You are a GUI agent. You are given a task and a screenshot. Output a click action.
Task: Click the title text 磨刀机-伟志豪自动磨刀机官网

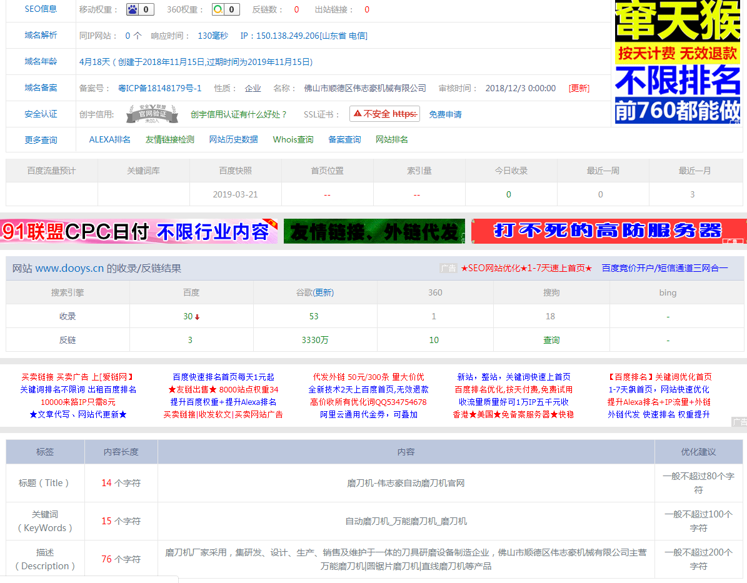click(x=406, y=483)
